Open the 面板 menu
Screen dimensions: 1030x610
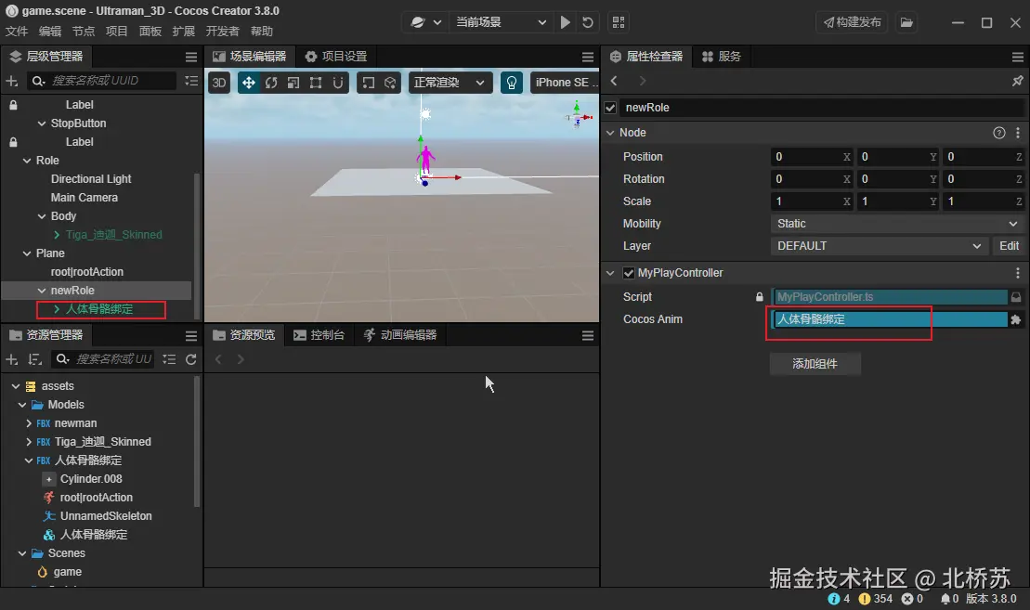tap(150, 32)
